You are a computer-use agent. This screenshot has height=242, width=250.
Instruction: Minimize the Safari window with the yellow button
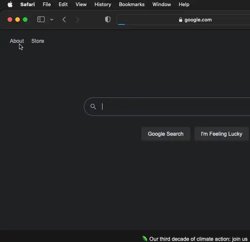pos(18,19)
